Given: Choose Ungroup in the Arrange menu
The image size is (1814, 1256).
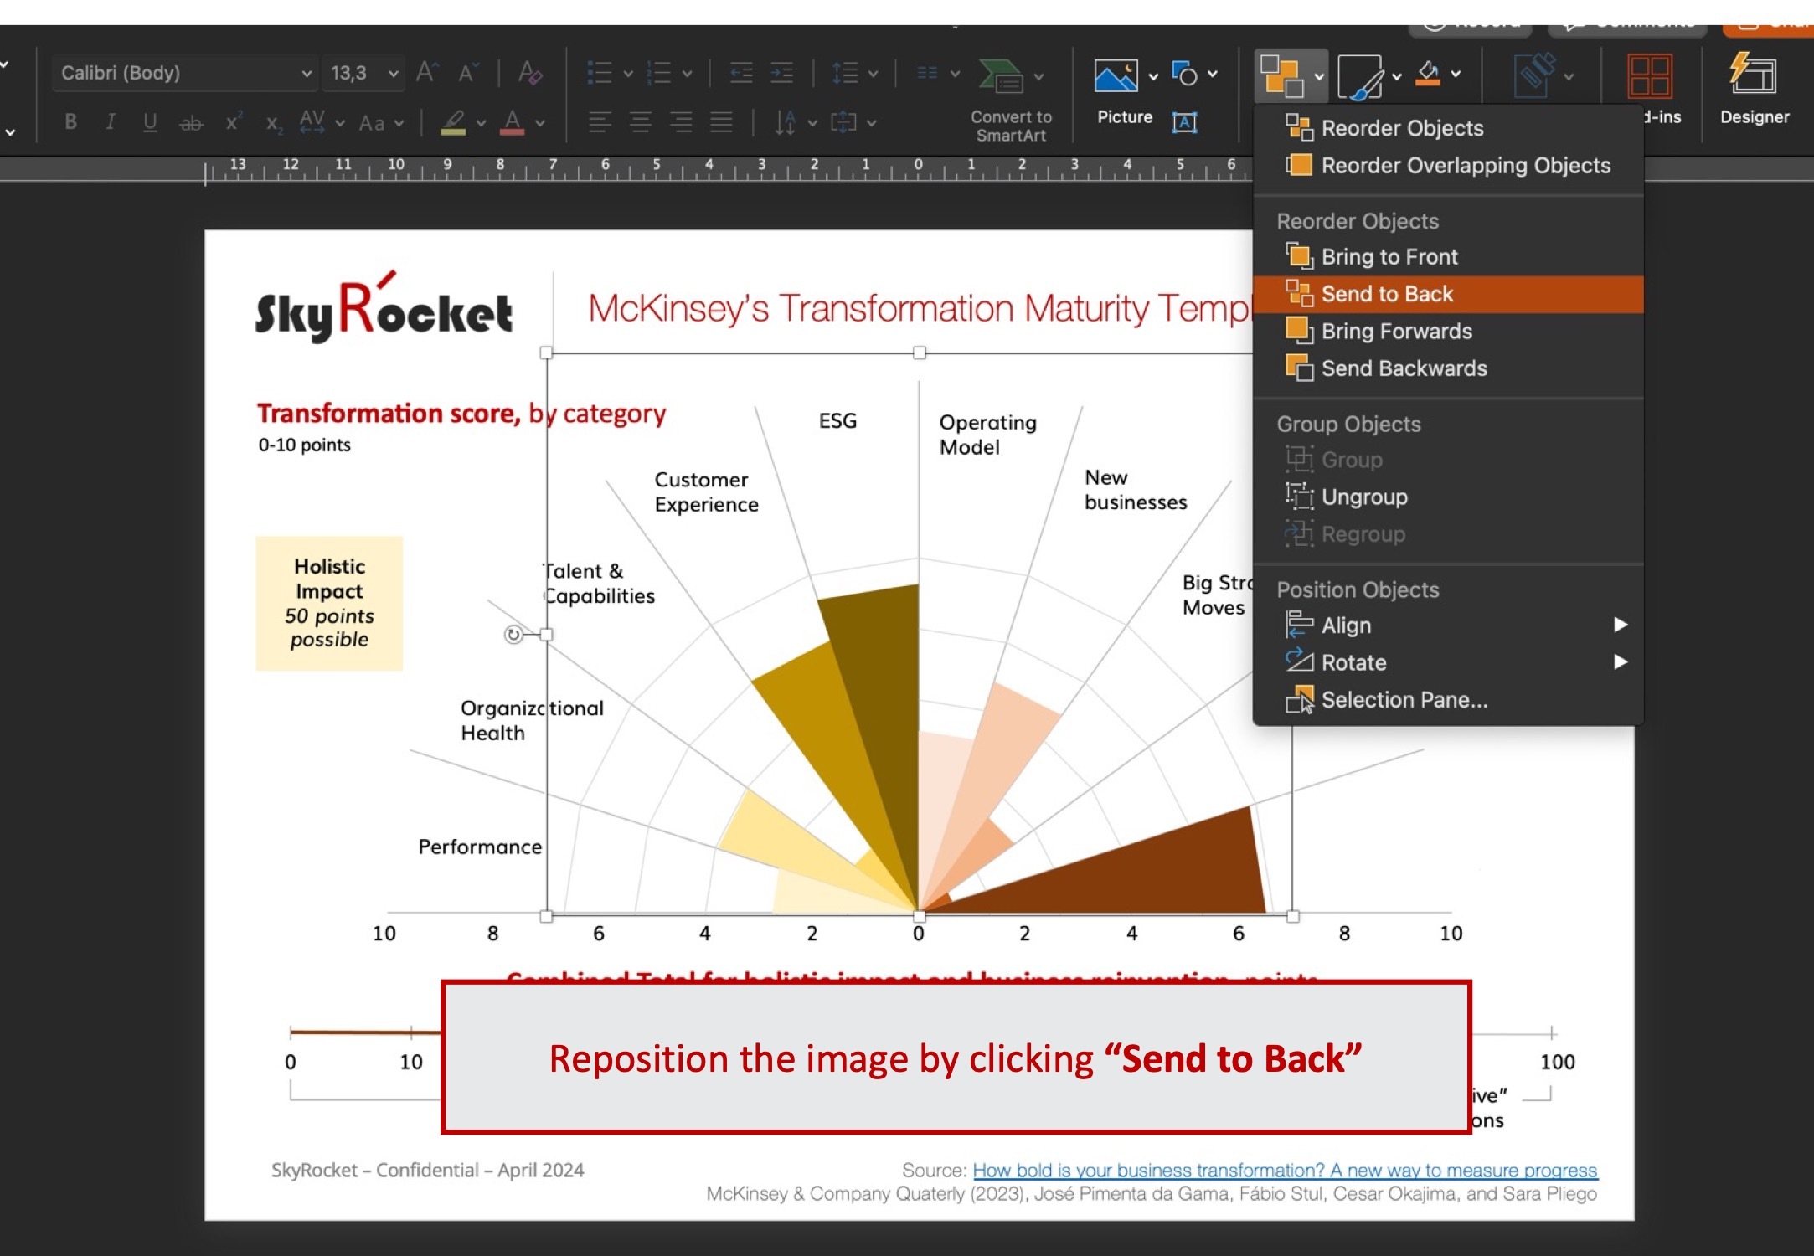Looking at the screenshot, I should coord(1449,497).
